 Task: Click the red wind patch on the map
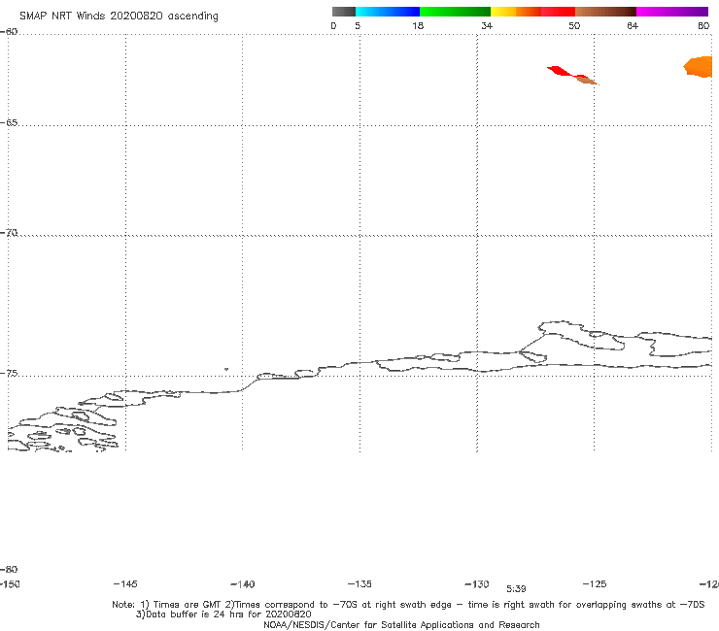pyautogui.click(x=561, y=71)
